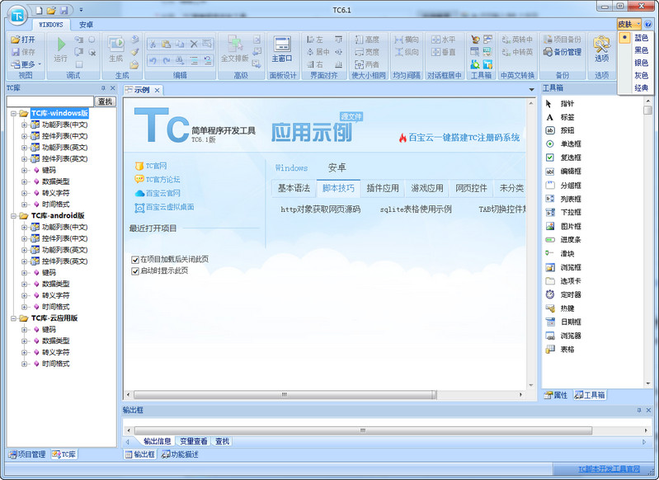Toggle the 启动时显示此页 checkbox

coord(135,271)
